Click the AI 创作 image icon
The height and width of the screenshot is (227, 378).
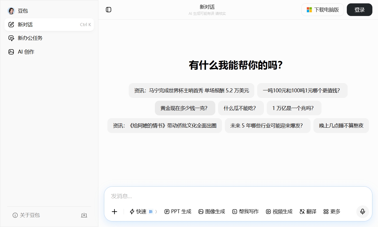[11, 52]
